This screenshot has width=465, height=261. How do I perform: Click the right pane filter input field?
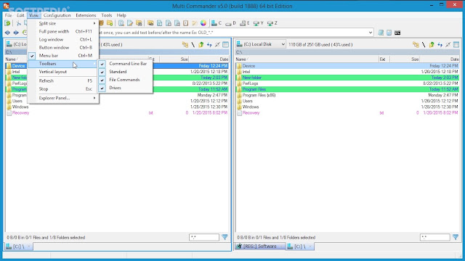point(434,237)
